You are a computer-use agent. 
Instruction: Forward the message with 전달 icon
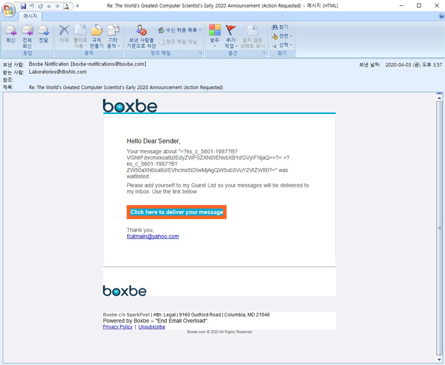coord(43,34)
